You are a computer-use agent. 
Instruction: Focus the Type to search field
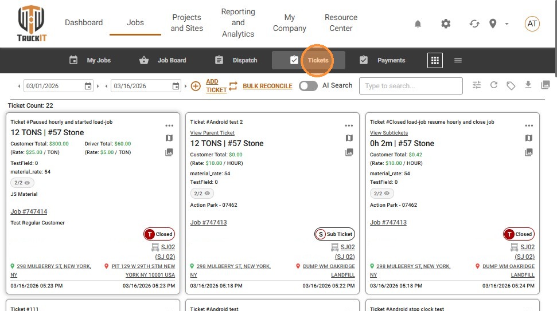pos(411,86)
